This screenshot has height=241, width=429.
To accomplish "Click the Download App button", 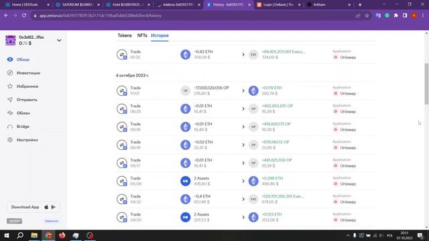I will click(34, 207).
